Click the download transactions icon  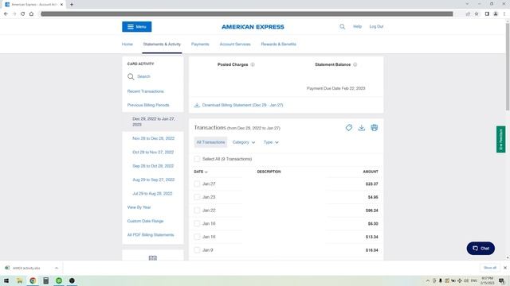361,128
